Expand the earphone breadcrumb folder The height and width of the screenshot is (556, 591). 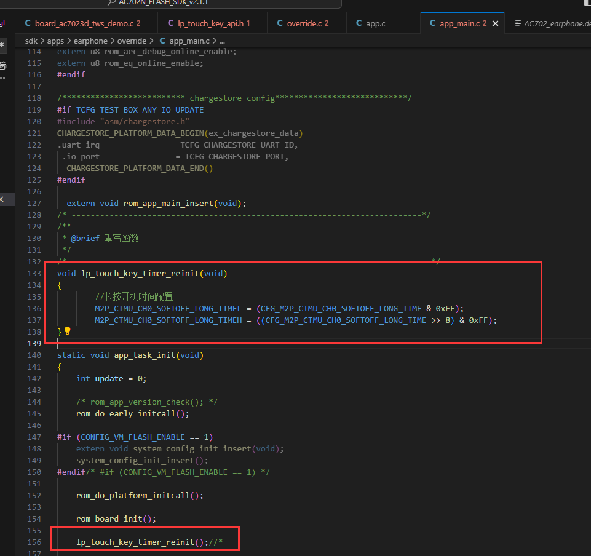90,41
